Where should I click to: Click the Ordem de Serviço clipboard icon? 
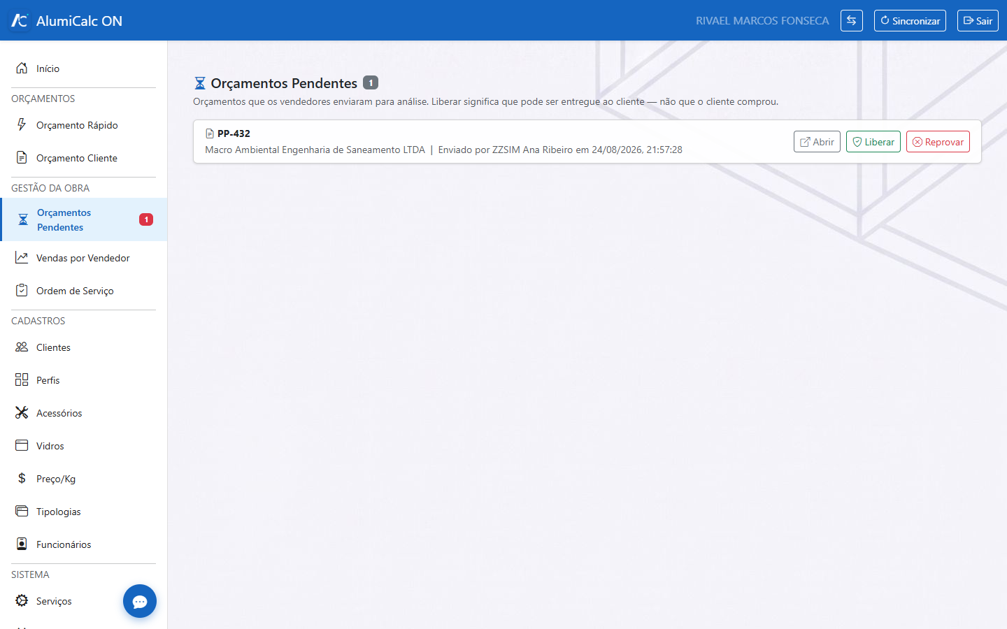click(22, 290)
